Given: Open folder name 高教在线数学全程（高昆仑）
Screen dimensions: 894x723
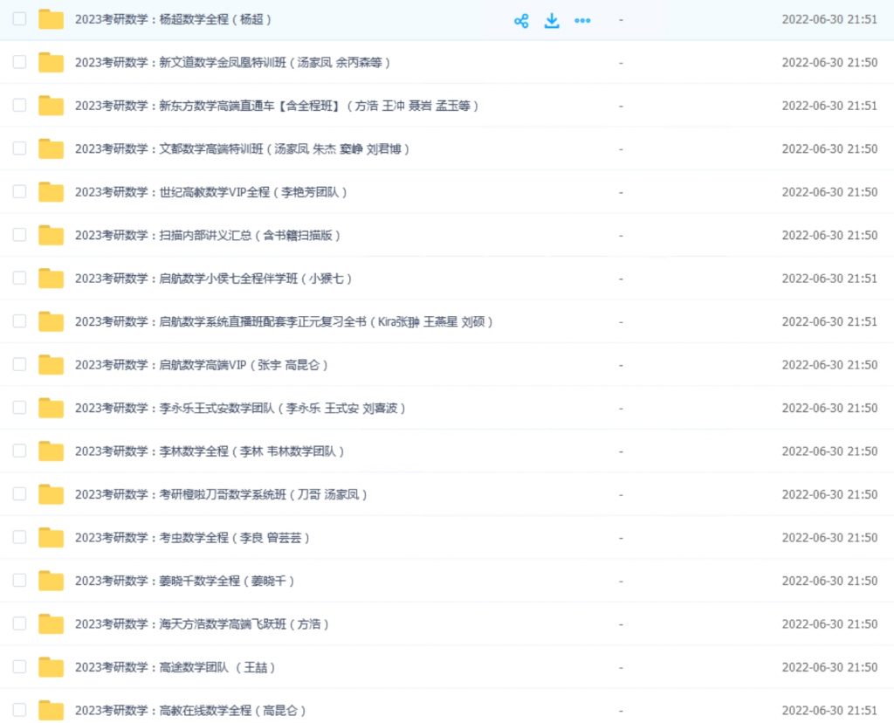Looking at the screenshot, I should click(190, 711).
